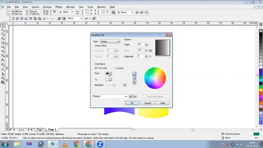Click the Print toolbar icon

26,18
